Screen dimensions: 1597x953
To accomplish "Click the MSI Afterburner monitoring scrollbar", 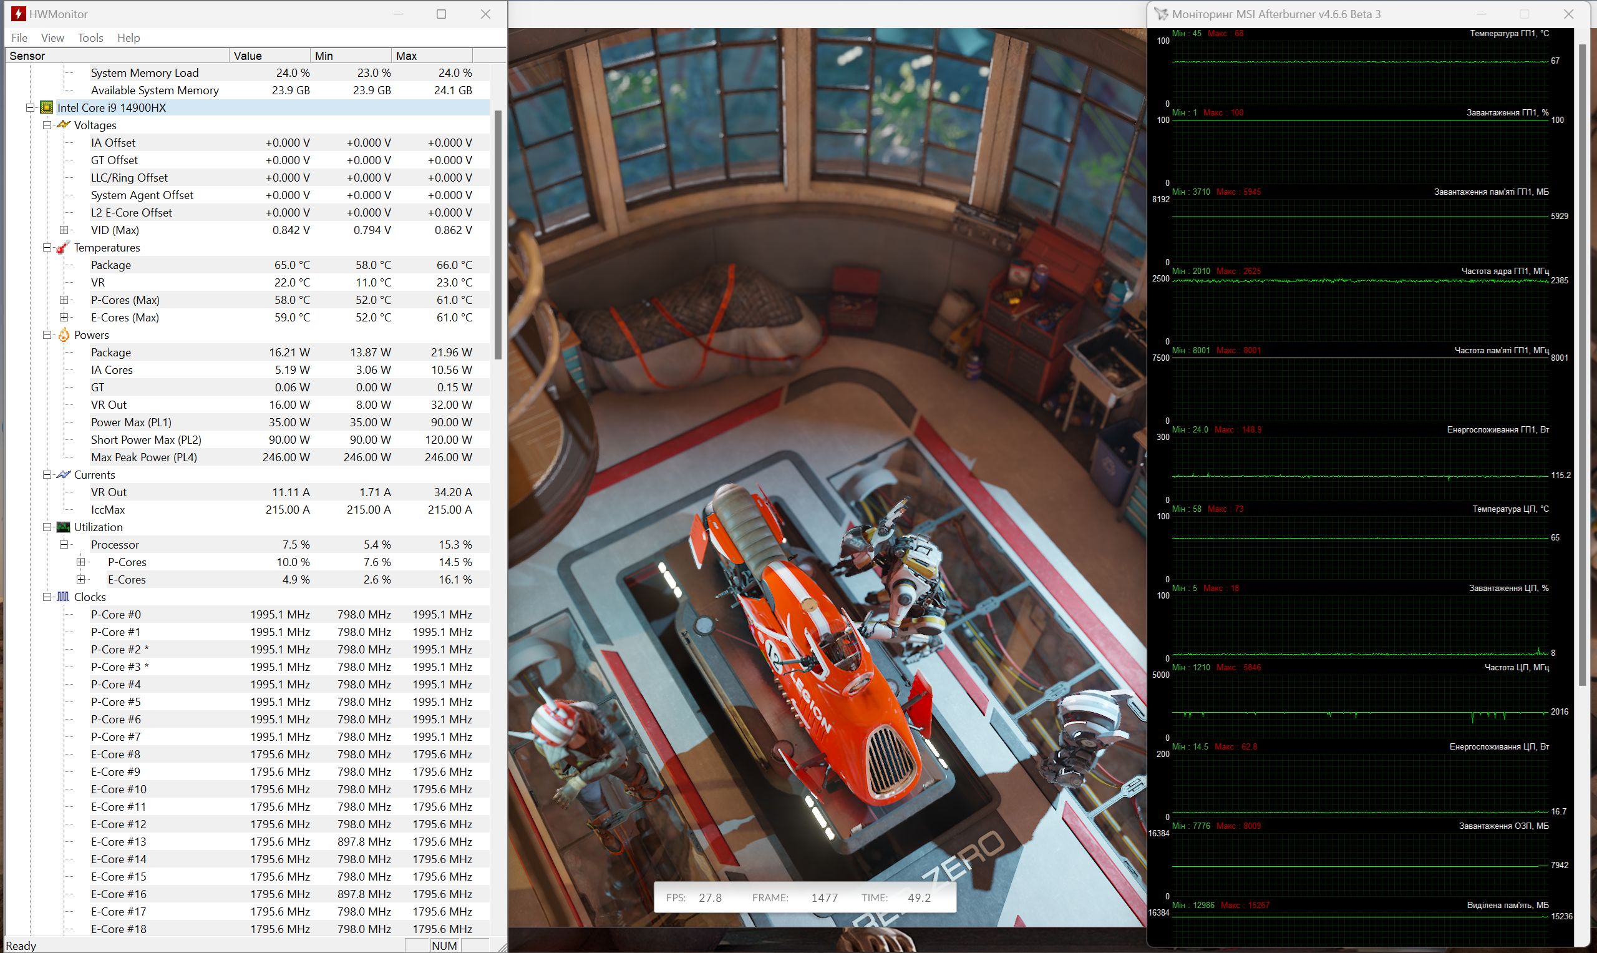I will (x=1582, y=364).
